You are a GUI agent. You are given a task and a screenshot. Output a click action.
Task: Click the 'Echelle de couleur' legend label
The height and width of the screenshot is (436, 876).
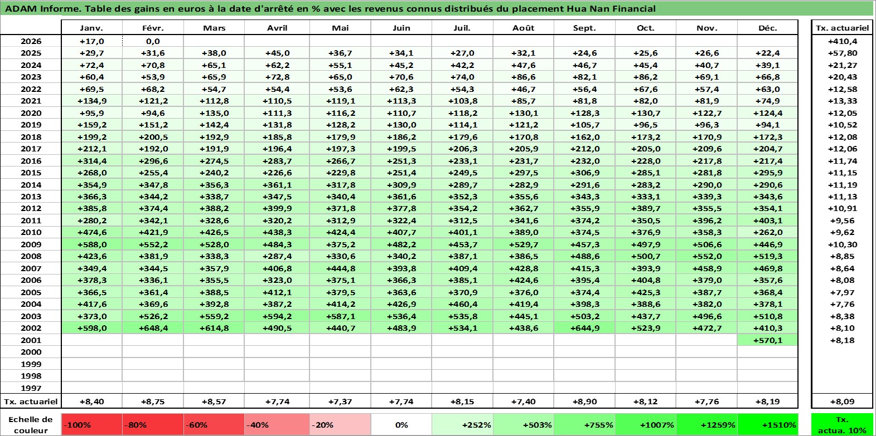pyautogui.click(x=31, y=425)
